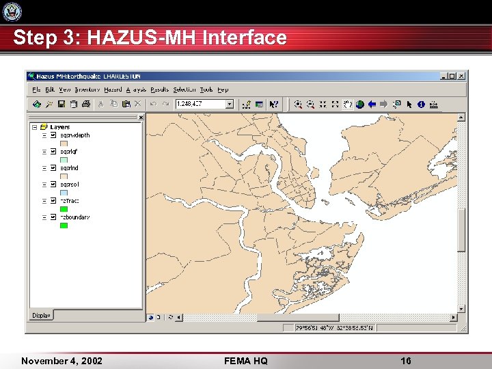This screenshot has width=492, height=369.
Task: Click the Cut scissors icon
Action: (x=100, y=104)
